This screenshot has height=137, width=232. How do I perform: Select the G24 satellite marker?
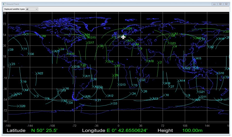(x=125, y=28)
